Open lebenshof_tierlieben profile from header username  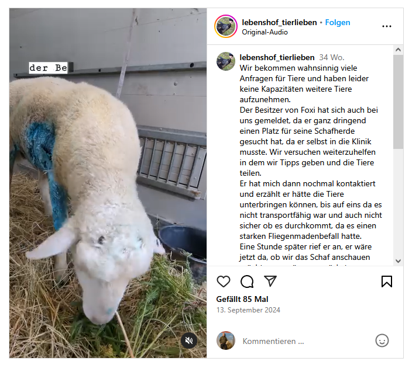pos(279,22)
